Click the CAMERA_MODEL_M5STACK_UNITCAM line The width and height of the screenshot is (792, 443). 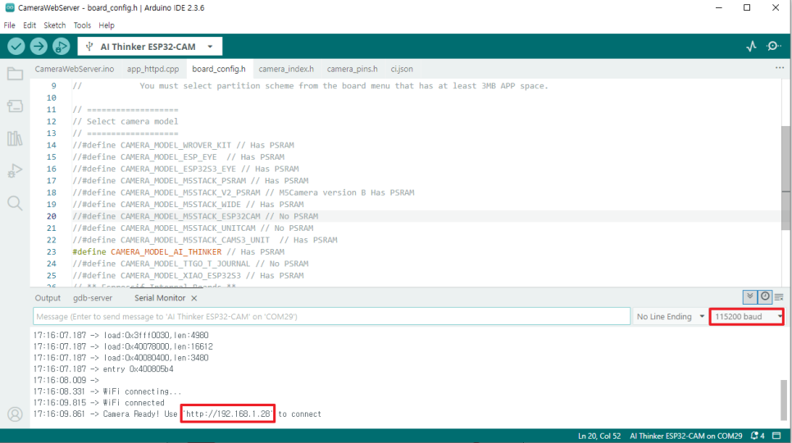pyautogui.click(x=193, y=228)
